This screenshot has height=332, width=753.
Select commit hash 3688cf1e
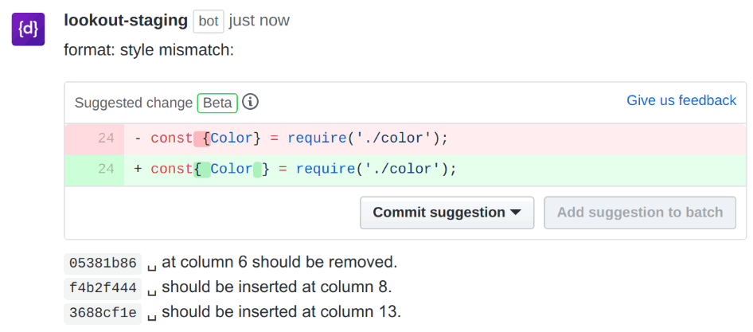click(103, 313)
